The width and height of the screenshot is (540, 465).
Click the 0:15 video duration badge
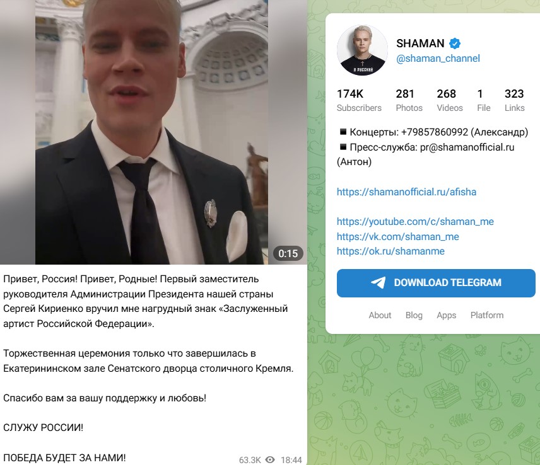tap(288, 253)
